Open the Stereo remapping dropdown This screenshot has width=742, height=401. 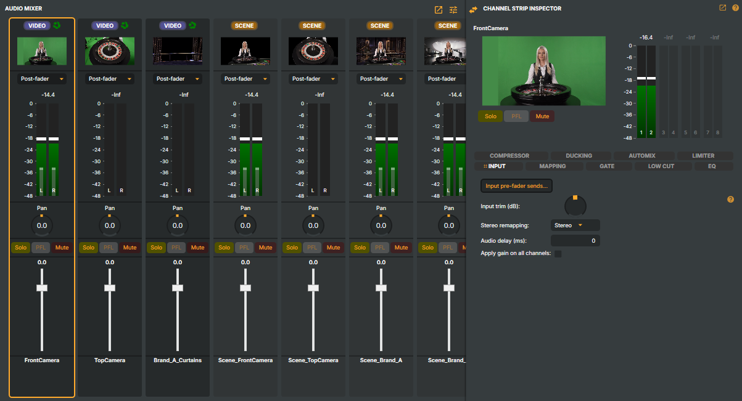575,225
